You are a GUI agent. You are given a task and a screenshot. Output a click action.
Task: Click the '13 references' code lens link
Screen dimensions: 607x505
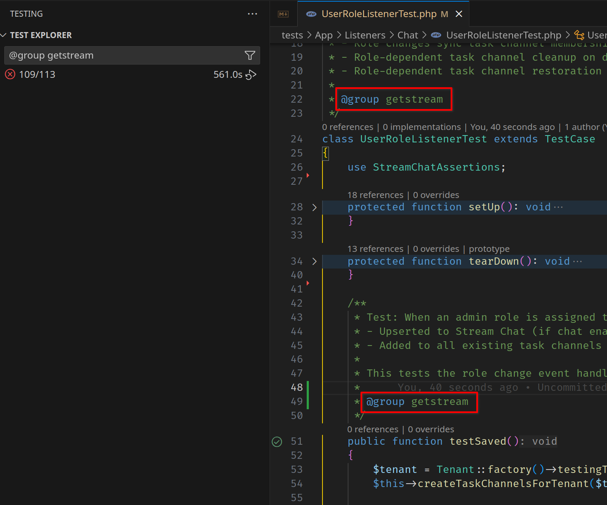pos(375,249)
